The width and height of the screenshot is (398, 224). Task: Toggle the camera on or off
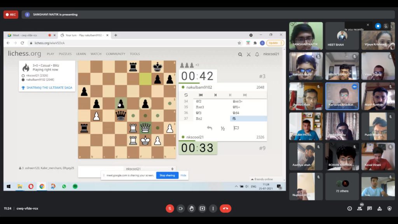coord(181,208)
